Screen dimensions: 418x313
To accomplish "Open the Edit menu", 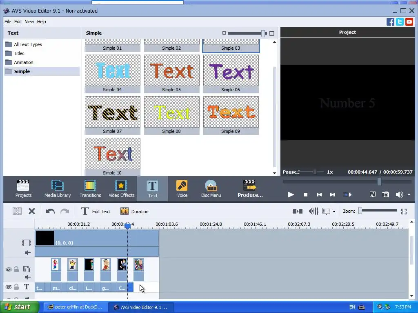I will (18, 22).
